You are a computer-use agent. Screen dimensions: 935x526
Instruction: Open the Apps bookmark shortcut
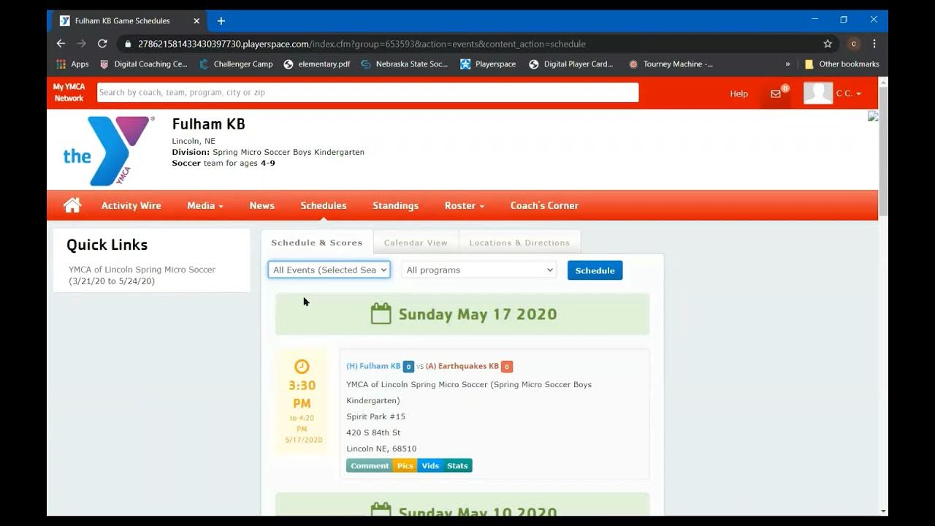(72, 64)
